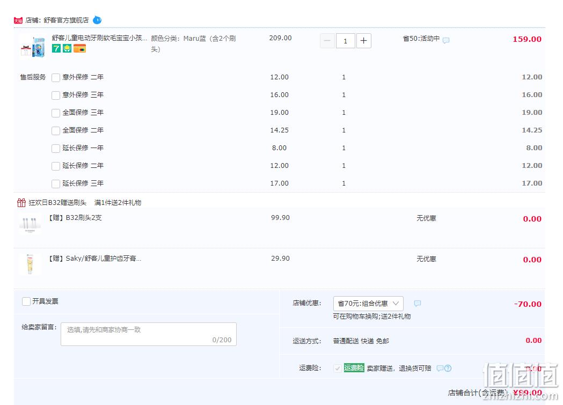Click the quantity input field showing 1
Viewport: 563px width, 405px height.
346,41
